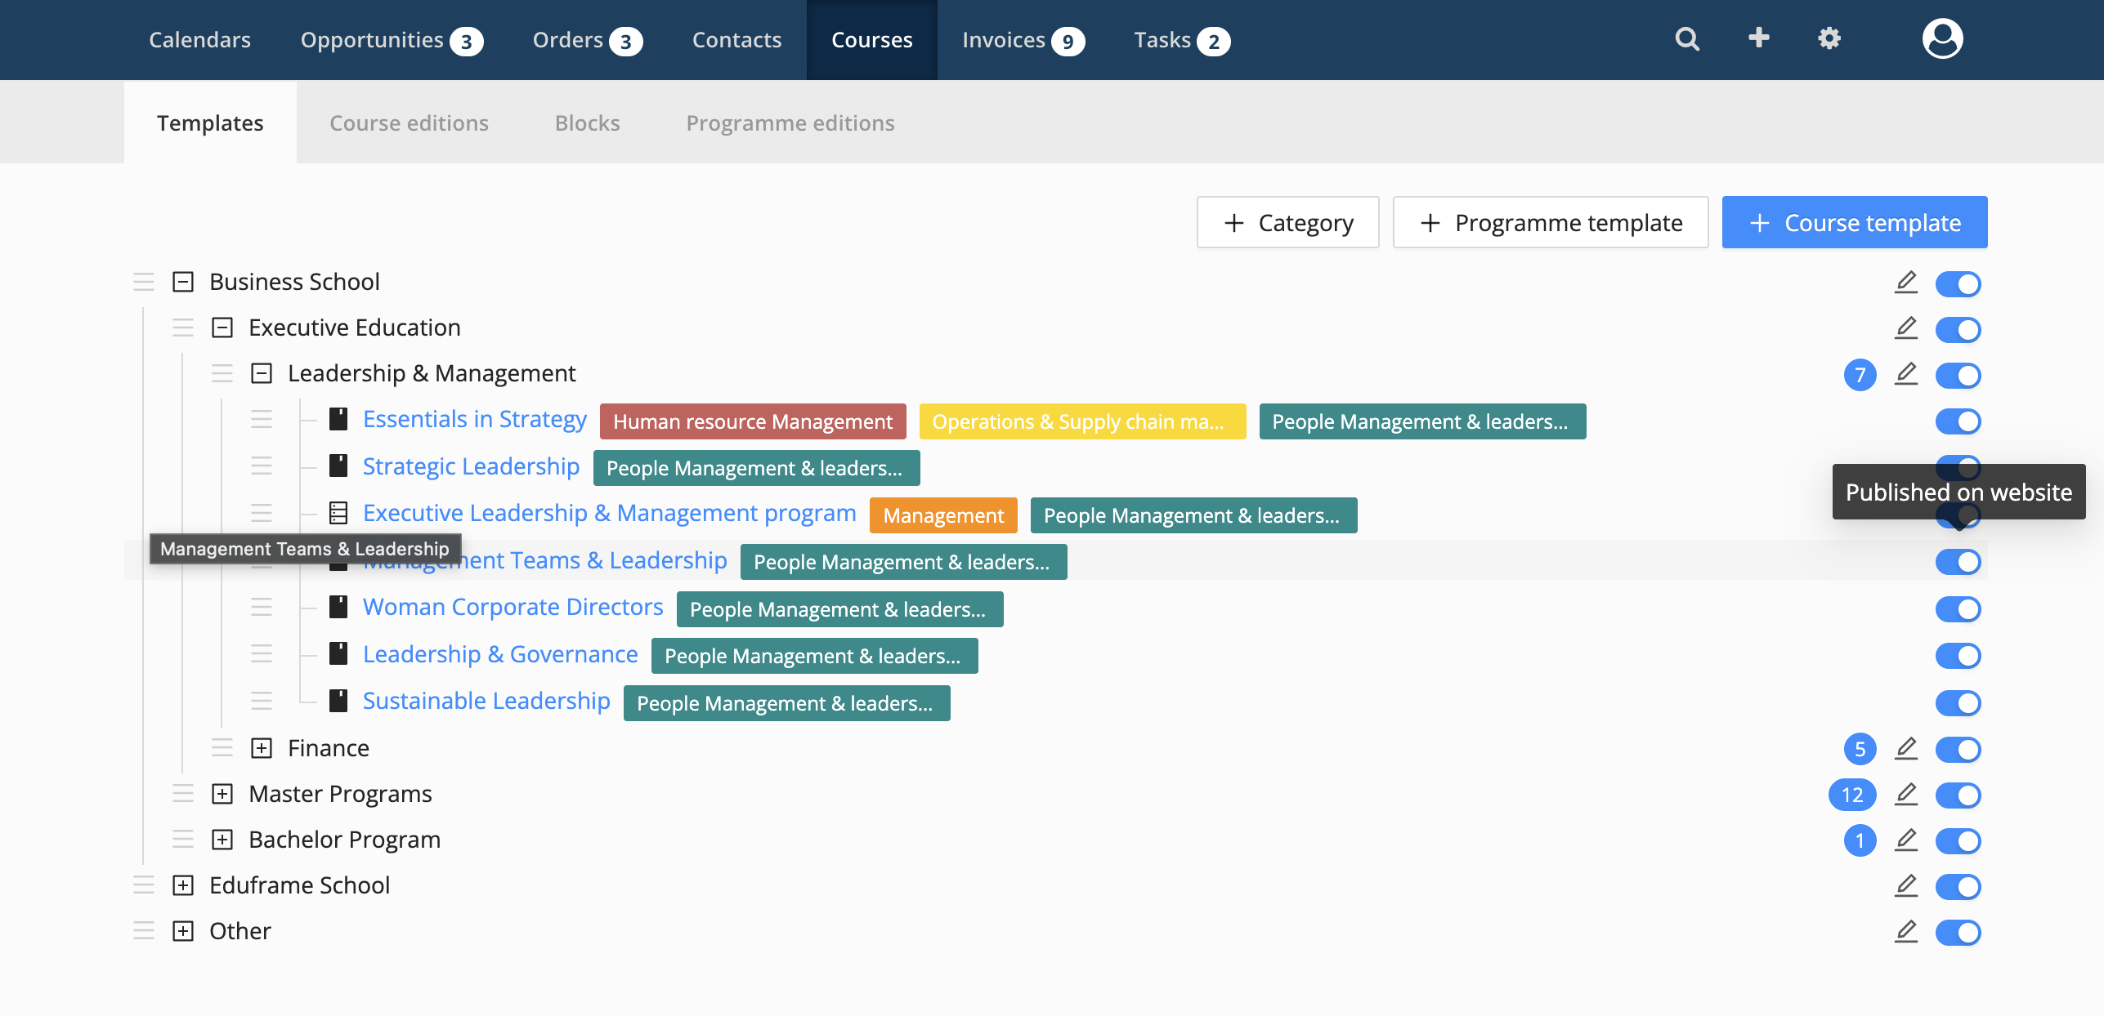Click the 12 count badge for Master Programs
The width and height of the screenshot is (2104, 1016).
click(1851, 795)
